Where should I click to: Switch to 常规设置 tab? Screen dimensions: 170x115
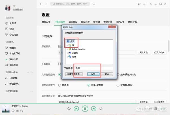click(x=46, y=22)
